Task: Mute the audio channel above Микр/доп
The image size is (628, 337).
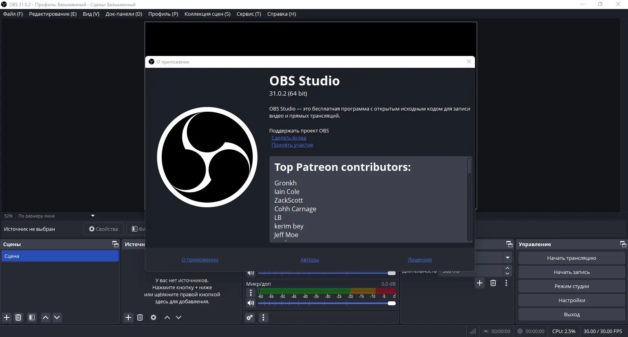Action: (x=251, y=273)
